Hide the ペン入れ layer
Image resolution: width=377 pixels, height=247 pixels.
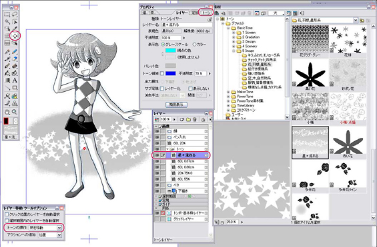(x=157, y=137)
